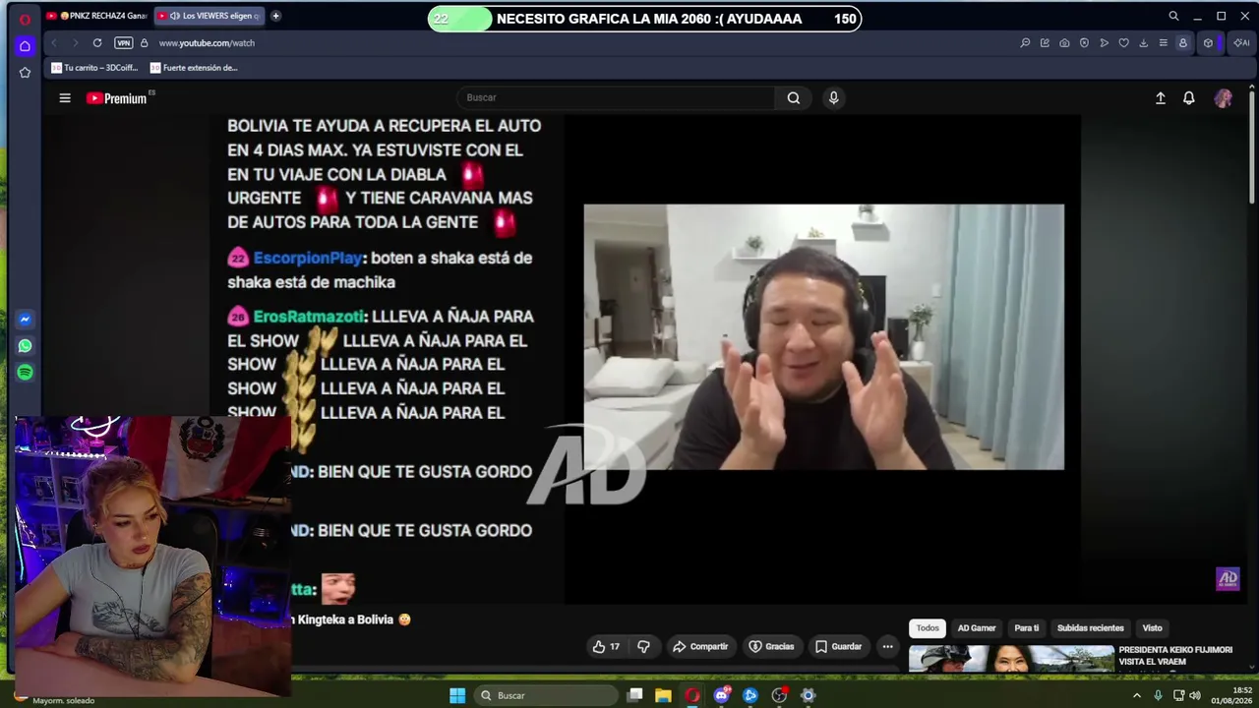Open the YouTube guide hamburger menu
The height and width of the screenshot is (708, 1259).
click(x=65, y=98)
